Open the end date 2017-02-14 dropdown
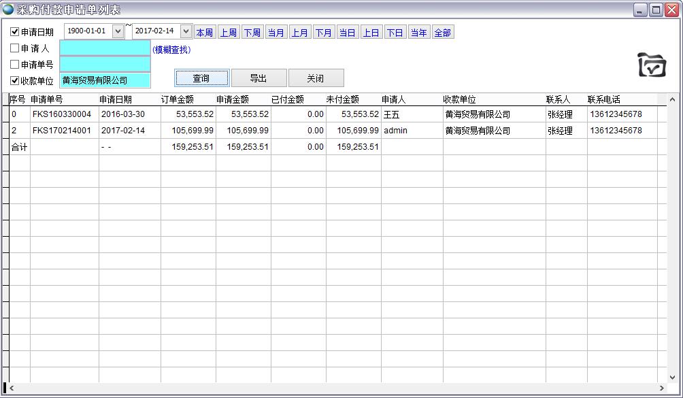683x398 pixels. (186, 31)
